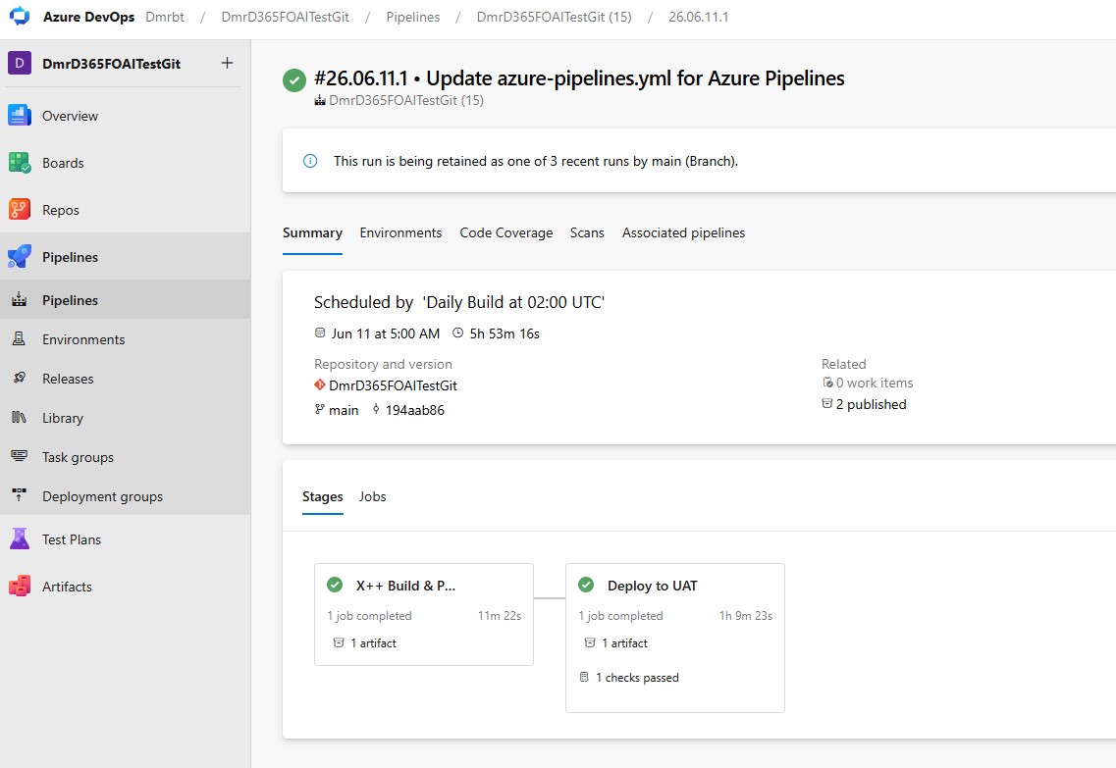Click '1 job completed' in X++ Build stage
This screenshot has height=768, width=1116.
coord(369,616)
